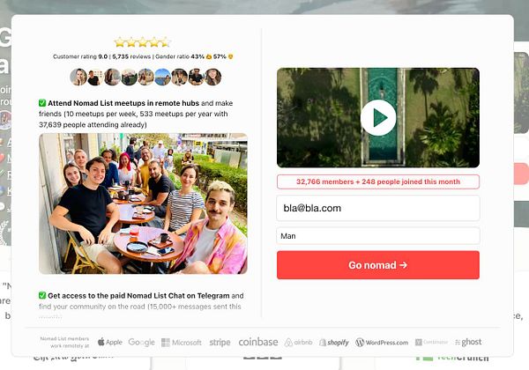Viewport: 529px width, 370px height.
Task: Click the ghost logo
Action: point(468,342)
